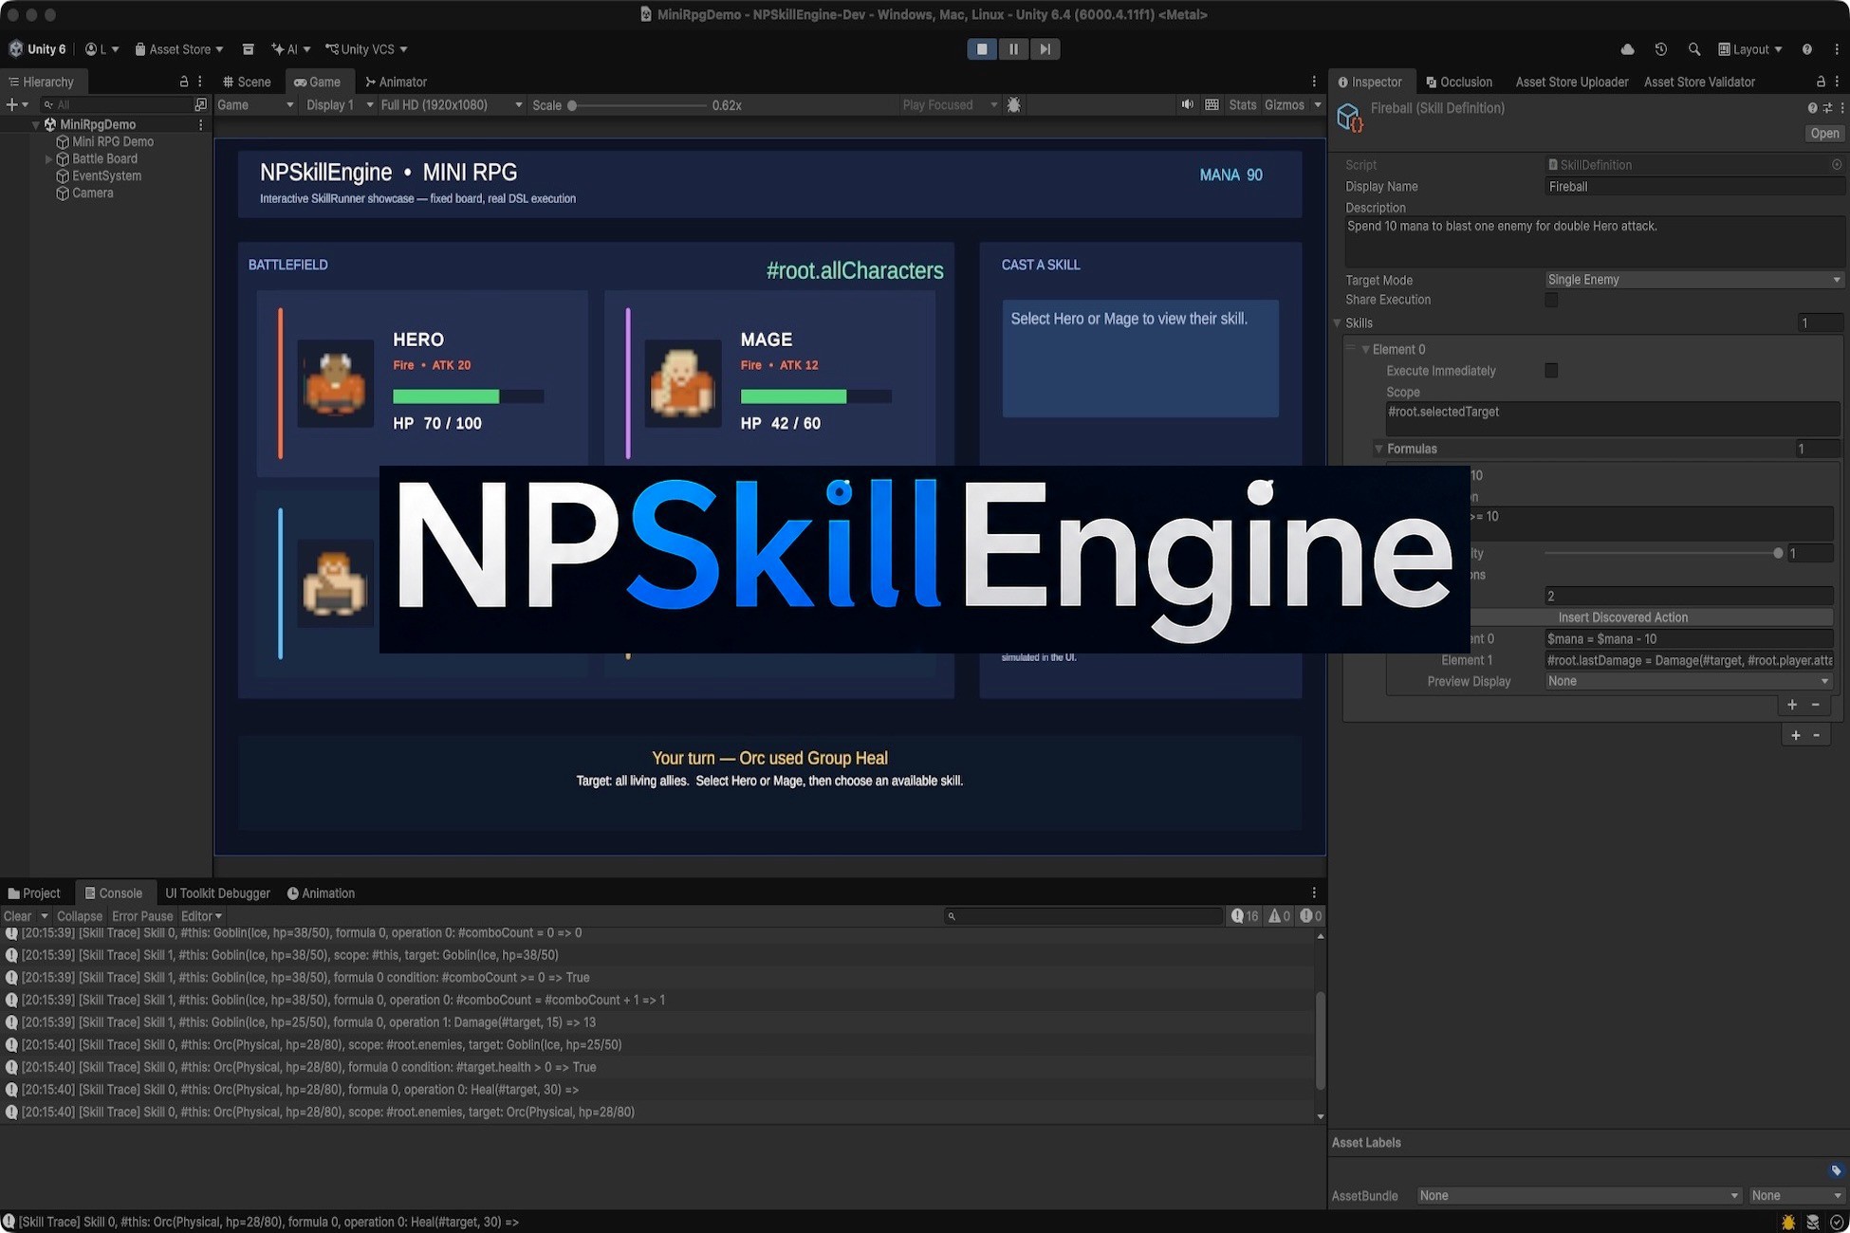Open Unity cloud services icon

tap(1627, 49)
